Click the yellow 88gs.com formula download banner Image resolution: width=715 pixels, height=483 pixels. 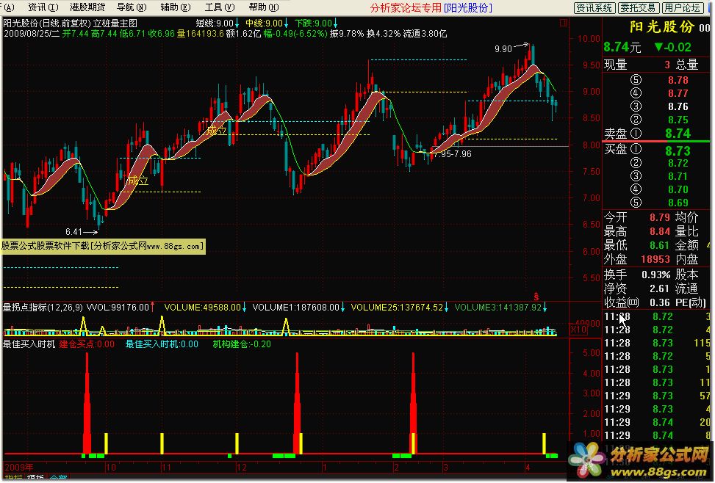point(104,246)
